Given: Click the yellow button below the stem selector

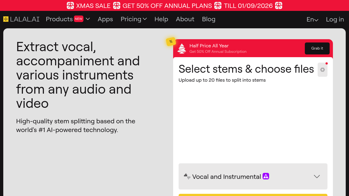Looking at the screenshot, I should coord(253,195).
